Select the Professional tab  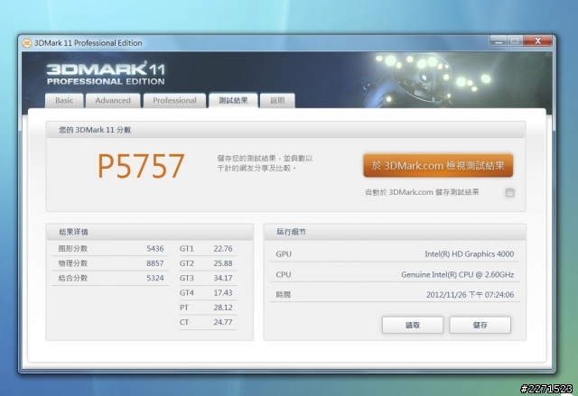(174, 100)
